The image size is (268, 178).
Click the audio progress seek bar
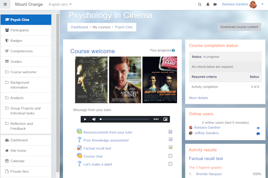(x=125, y=119)
